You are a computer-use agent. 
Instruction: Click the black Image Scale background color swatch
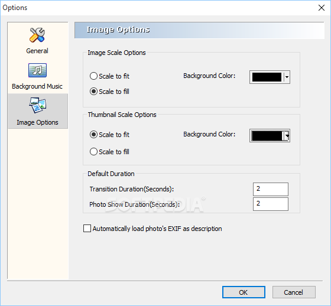coord(267,77)
